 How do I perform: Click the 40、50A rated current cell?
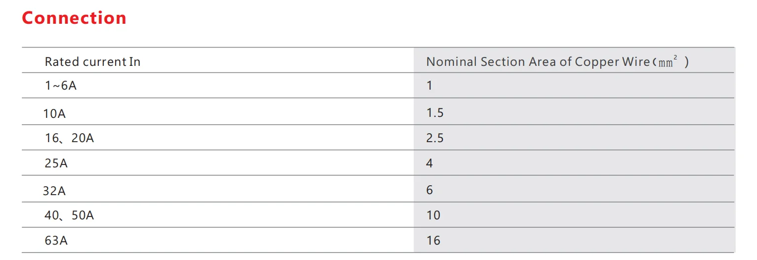click(69, 215)
